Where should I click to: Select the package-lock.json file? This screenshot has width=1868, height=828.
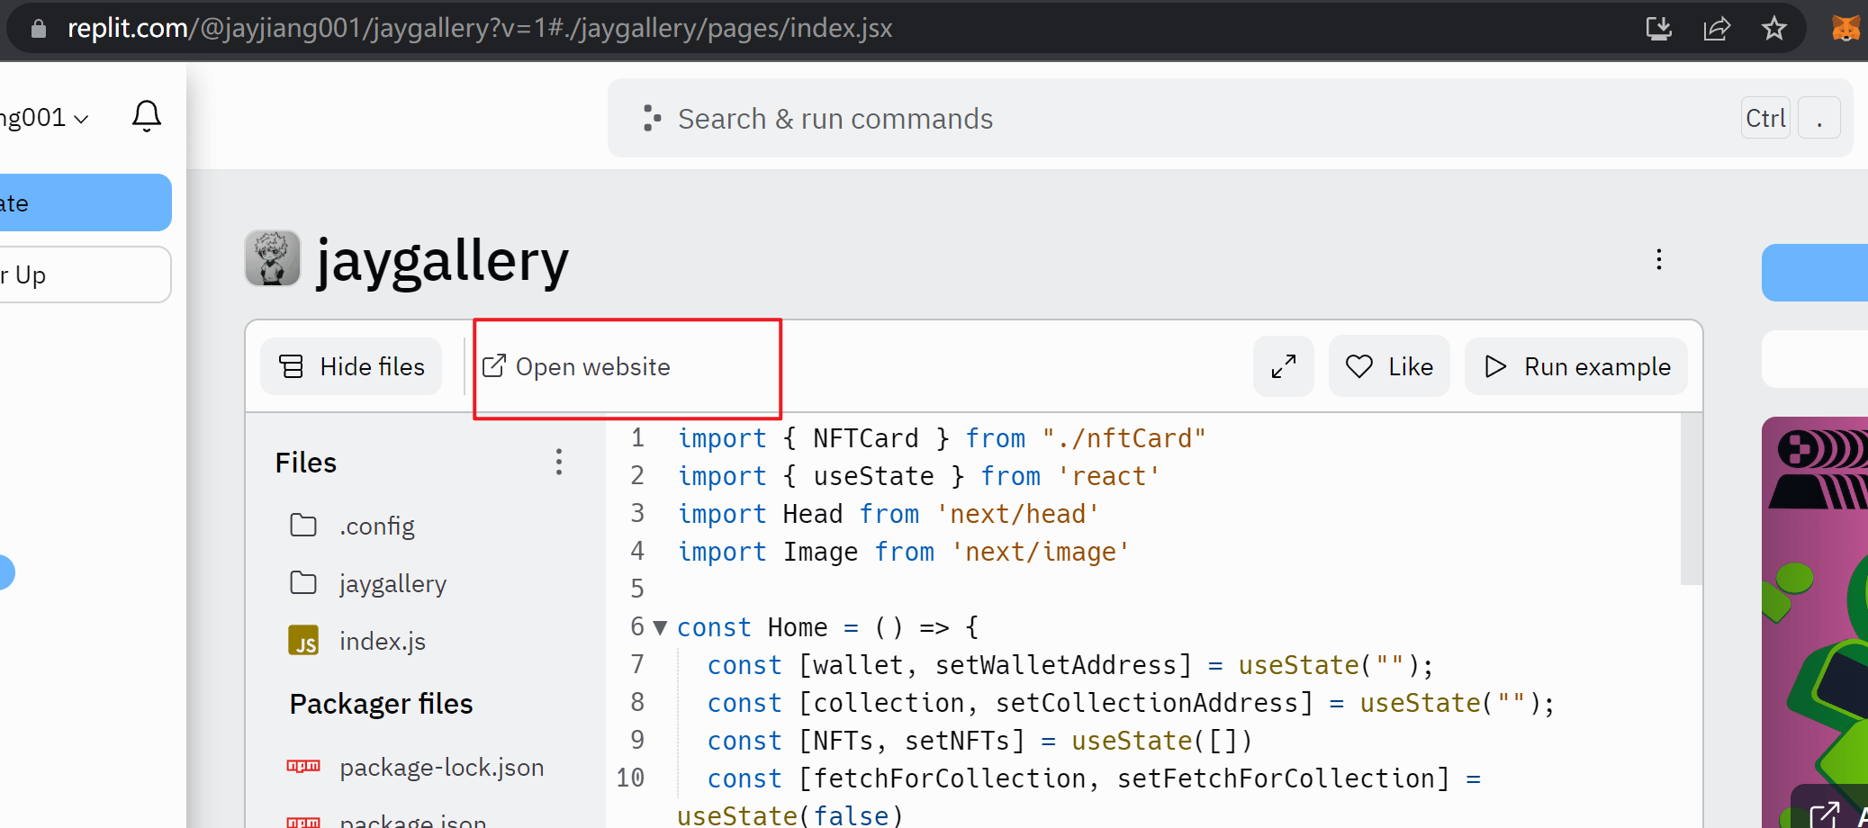[x=416, y=767]
